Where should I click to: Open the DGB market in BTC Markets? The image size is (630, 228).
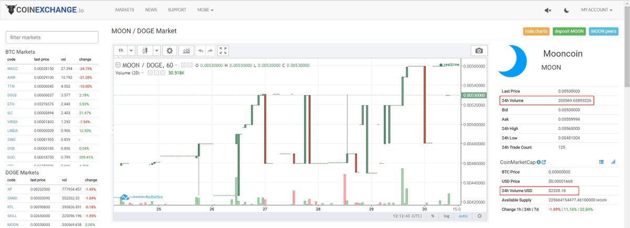click(x=12, y=148)
